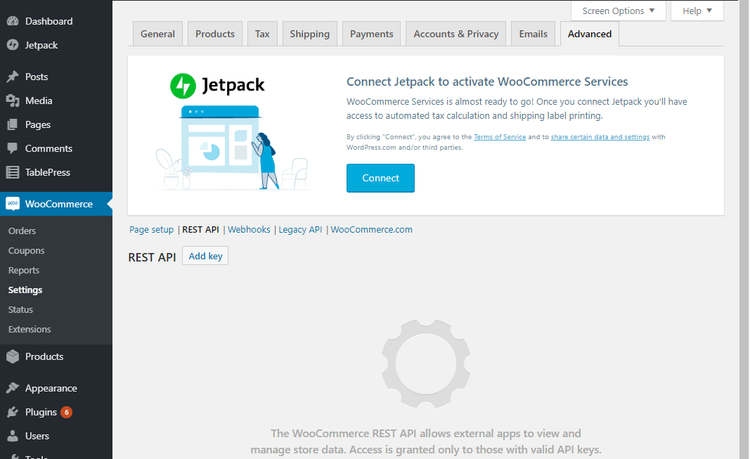Expand the Screen Options dropdown

tap(618, 11)
